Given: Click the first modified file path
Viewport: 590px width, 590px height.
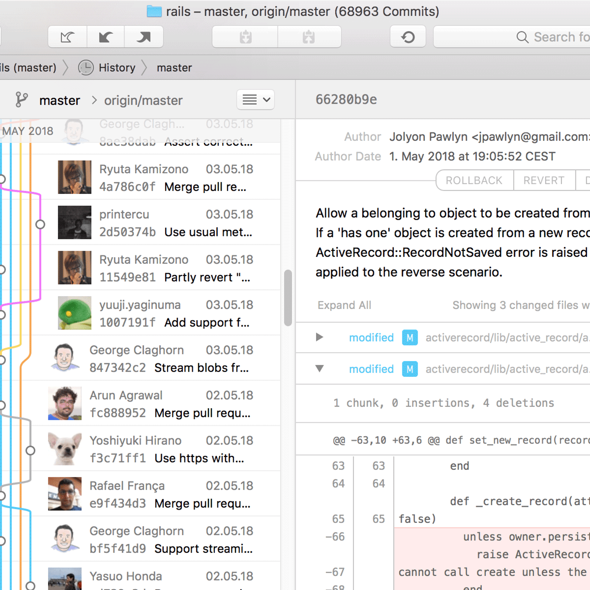Looking at the screenshot, I should [507, 338].
